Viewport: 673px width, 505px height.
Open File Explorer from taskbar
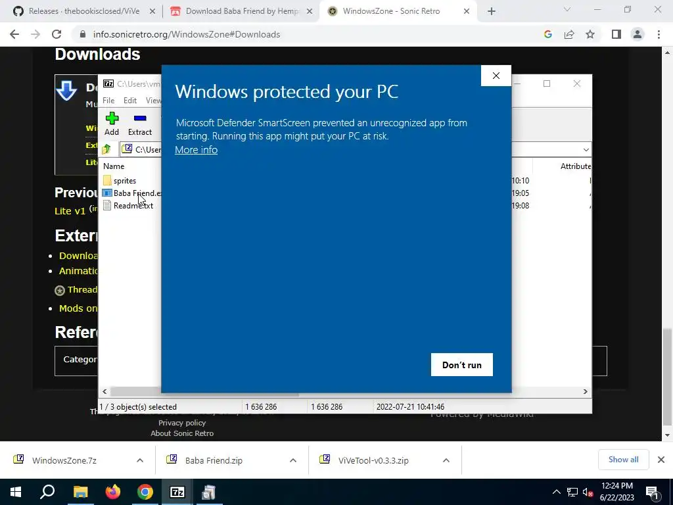point(80,492)
